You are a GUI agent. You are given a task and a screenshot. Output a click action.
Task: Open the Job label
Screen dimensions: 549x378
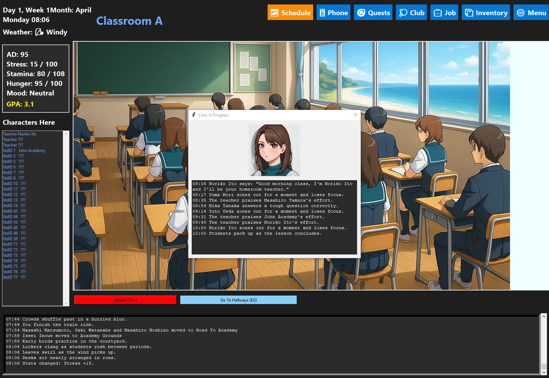point(450,13)
